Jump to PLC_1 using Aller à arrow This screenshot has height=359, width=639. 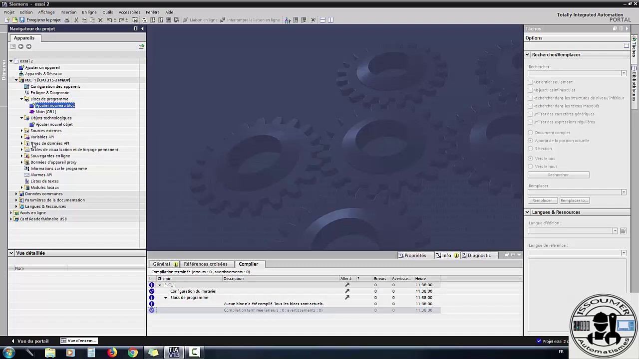coord(347,285)
